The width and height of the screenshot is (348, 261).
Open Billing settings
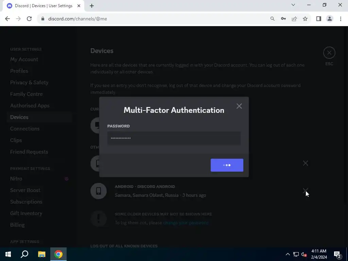[x=17, y=225]
